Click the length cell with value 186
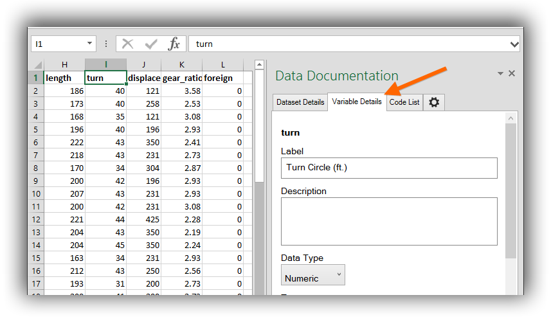Image resolution: width=551 pixels, height=322 pixels. 64,91
